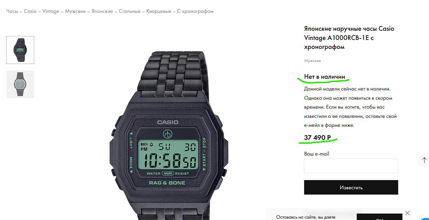Go to the Часы breadcrumb

point(12,11)
